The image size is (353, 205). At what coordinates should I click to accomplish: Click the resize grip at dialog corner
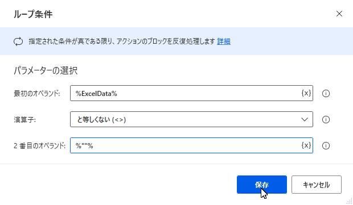pyautogui.click(x=349, y=201)
